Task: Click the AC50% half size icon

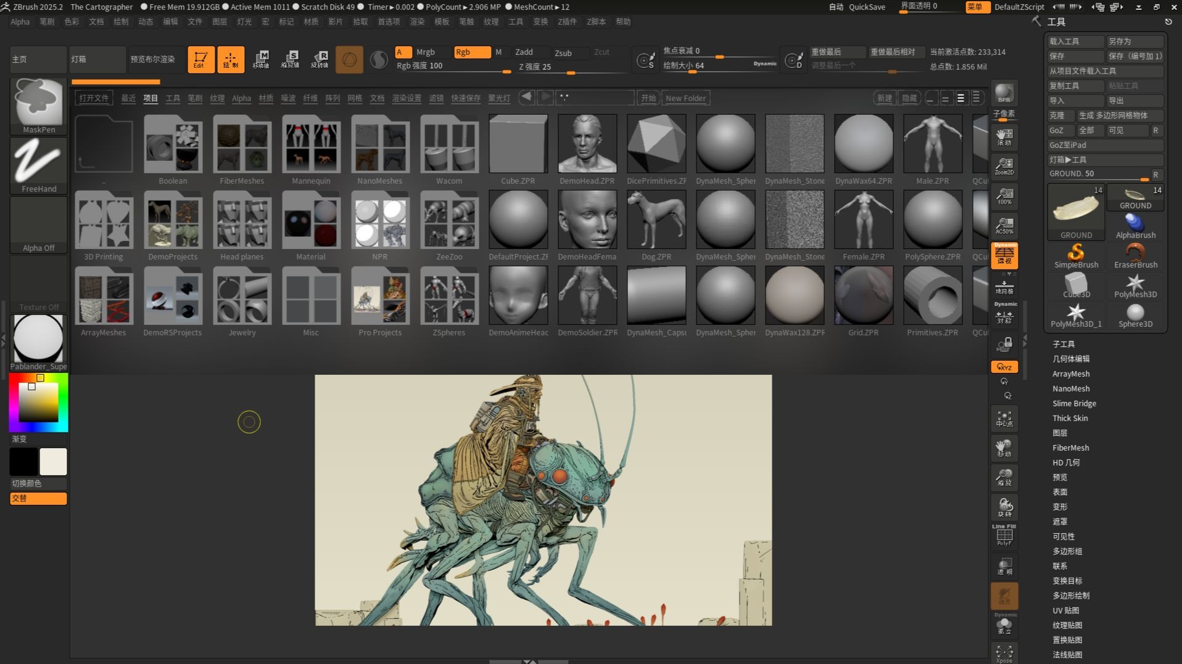Action: tap(1004, 225)
